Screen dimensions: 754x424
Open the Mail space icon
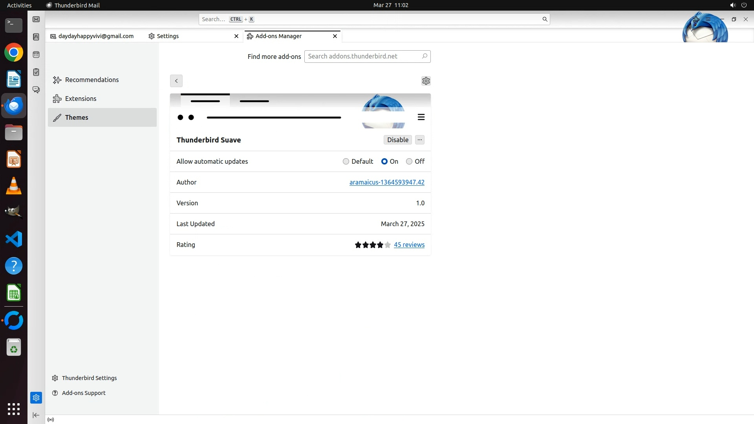(x=36, y=19)
